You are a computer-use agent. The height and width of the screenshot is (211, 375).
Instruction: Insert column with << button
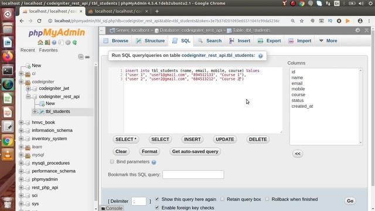[298, 154]
